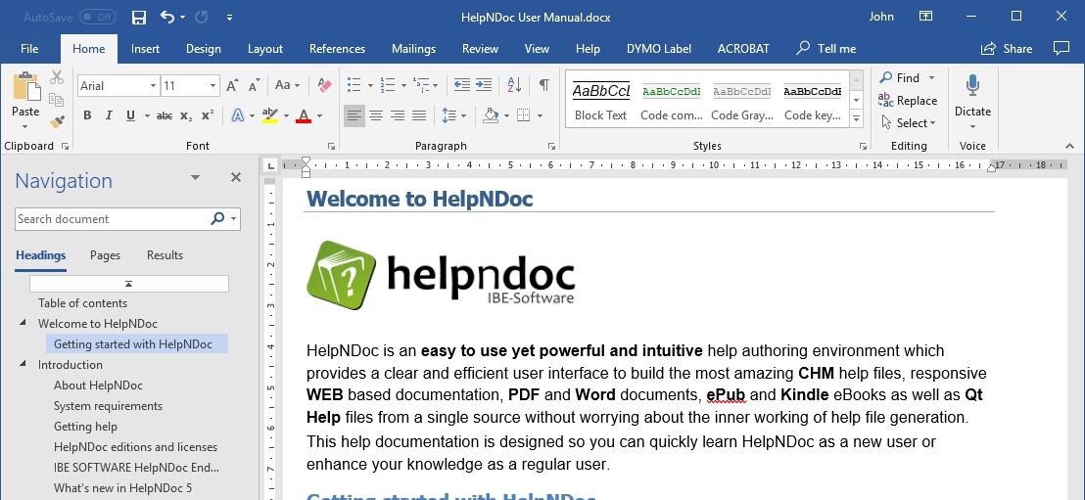The image size is (1085, 500).
Task: Switch to Results tab in Navigation
Action: pyautogui.click(x=165, y=255)
